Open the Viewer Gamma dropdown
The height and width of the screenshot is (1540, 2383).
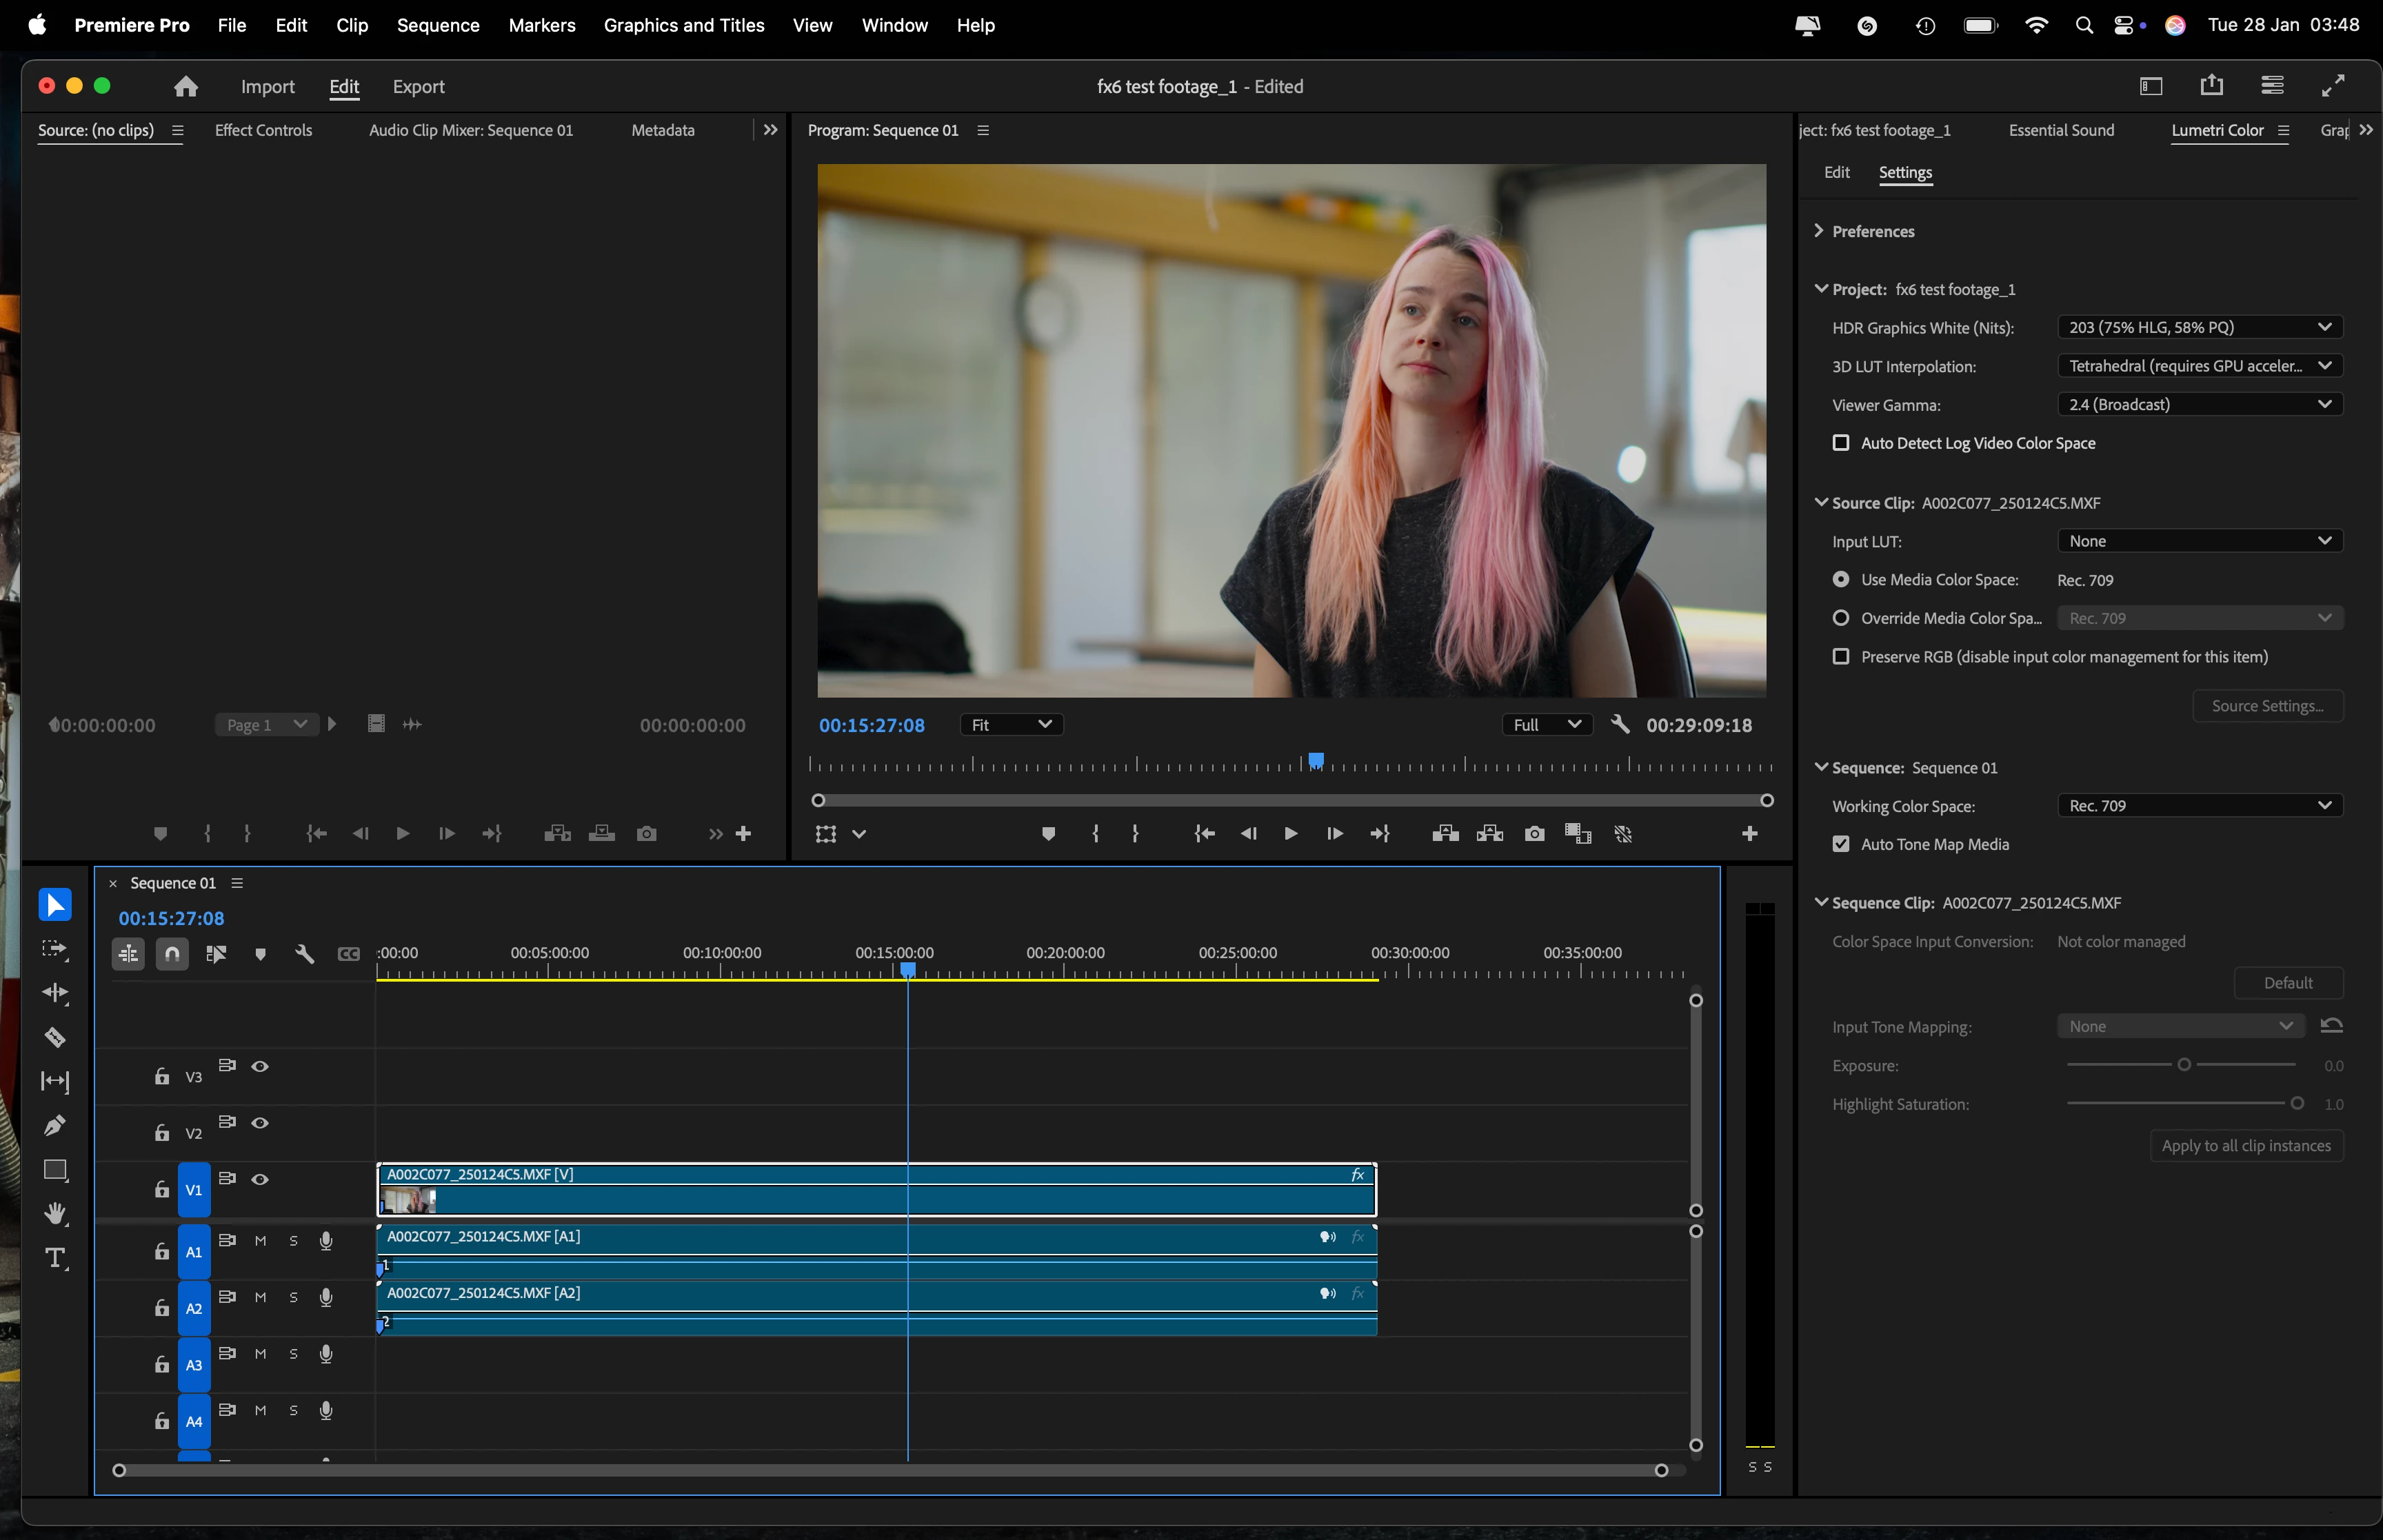(2199, 405)
